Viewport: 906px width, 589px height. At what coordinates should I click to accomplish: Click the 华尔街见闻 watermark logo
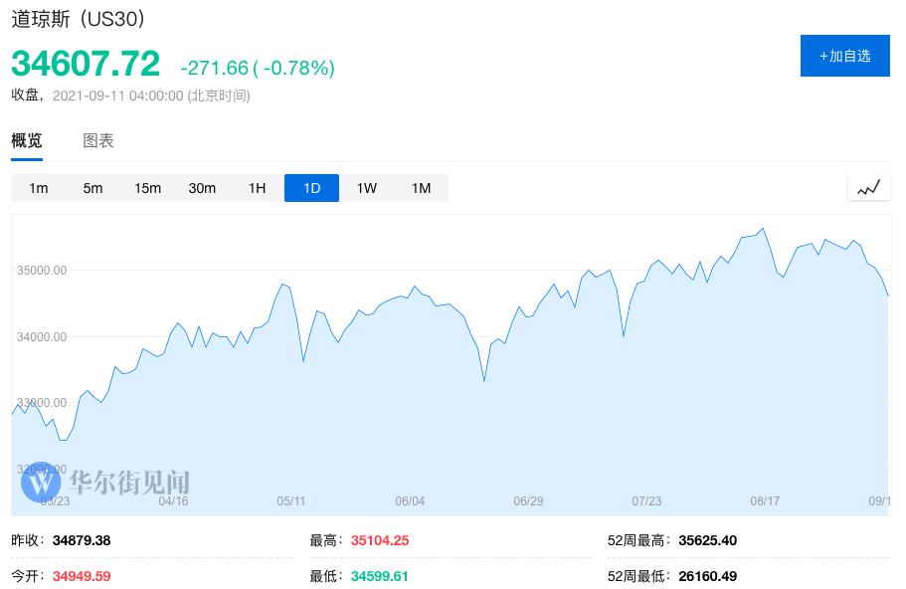click(x=105, y=484)
